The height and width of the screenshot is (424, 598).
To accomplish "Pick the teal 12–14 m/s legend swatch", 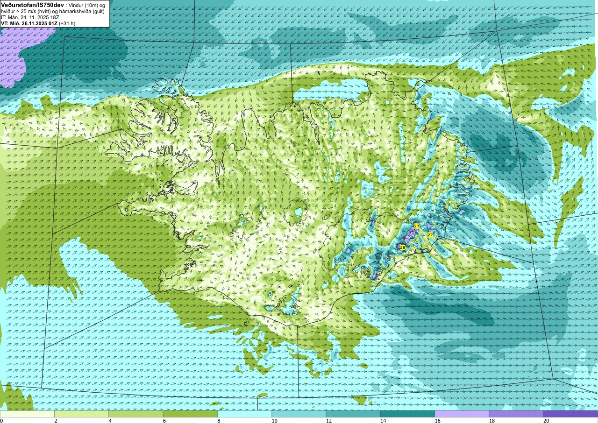I will click(353, 414).
